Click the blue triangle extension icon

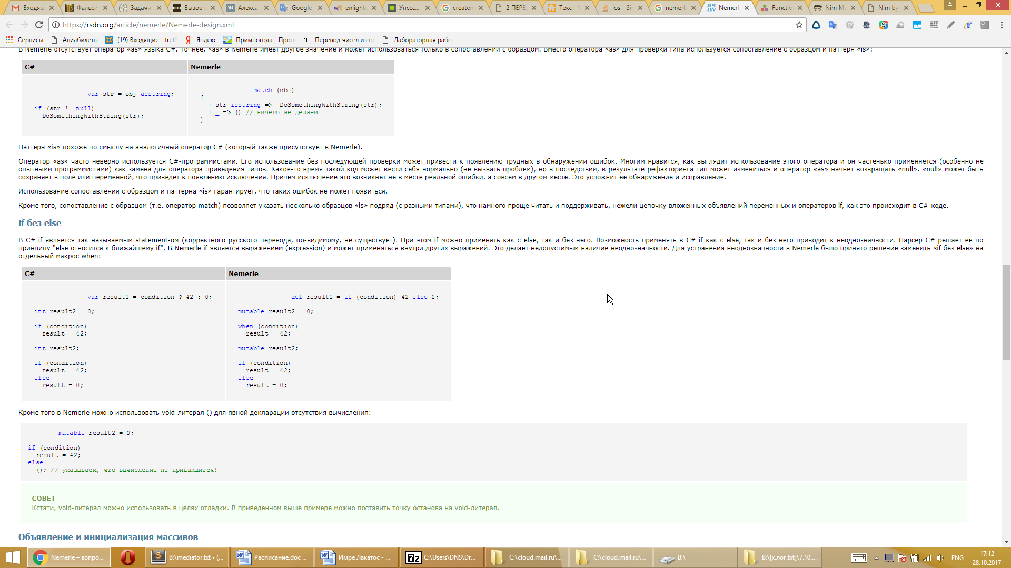pyautogui.click(x=816, y=25)
